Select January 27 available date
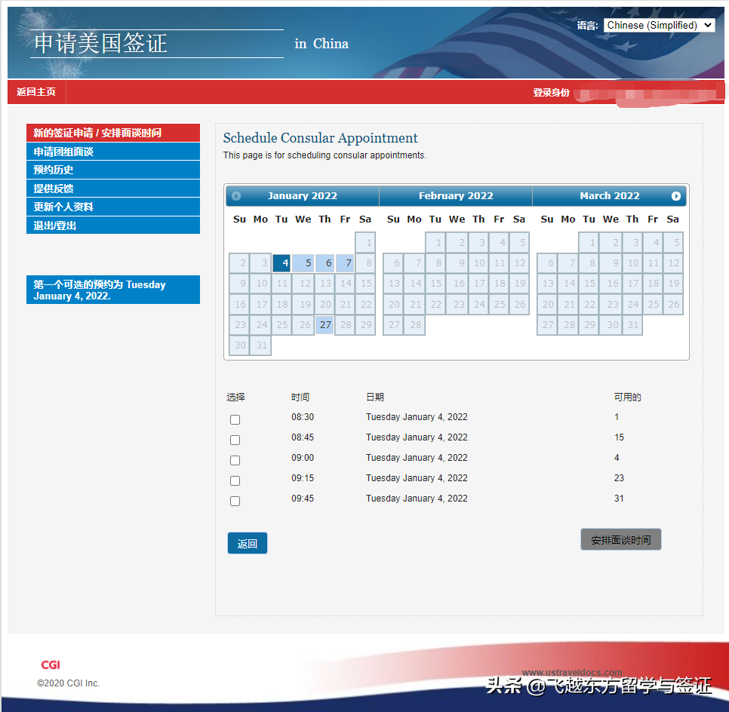 [x=324, y=325]
